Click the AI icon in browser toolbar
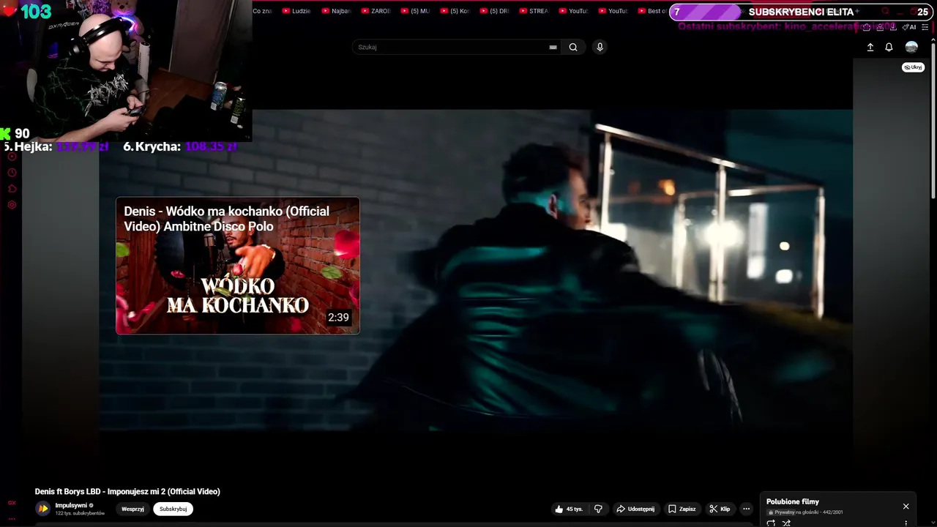Viewport: 937px width, 527px height. coord(909,27)
